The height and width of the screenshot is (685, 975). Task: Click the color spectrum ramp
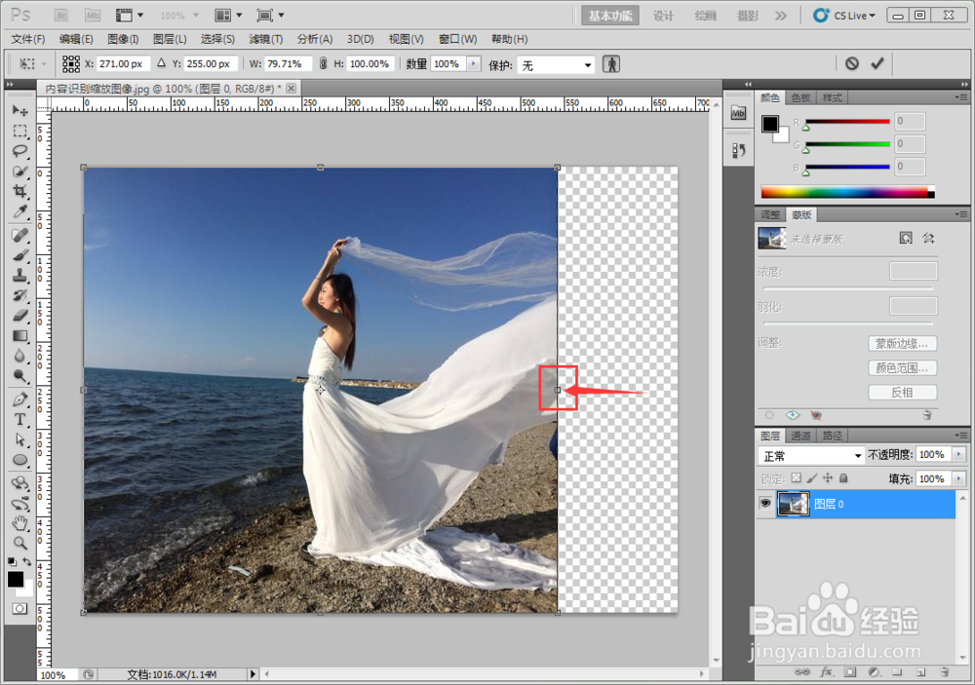pos(847,192)
